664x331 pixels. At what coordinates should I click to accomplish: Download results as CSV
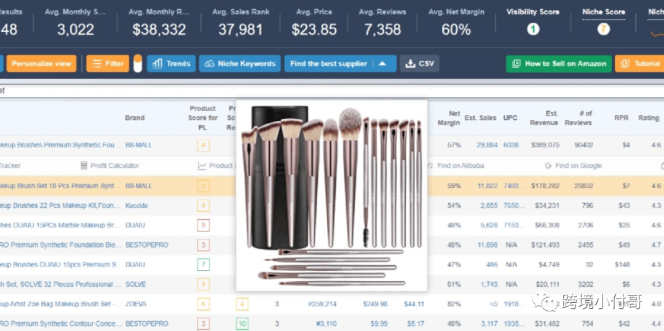click(x=419, y=63)
